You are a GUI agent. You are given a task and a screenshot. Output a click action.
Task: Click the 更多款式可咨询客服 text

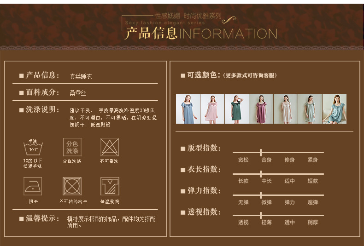point(250,75)
